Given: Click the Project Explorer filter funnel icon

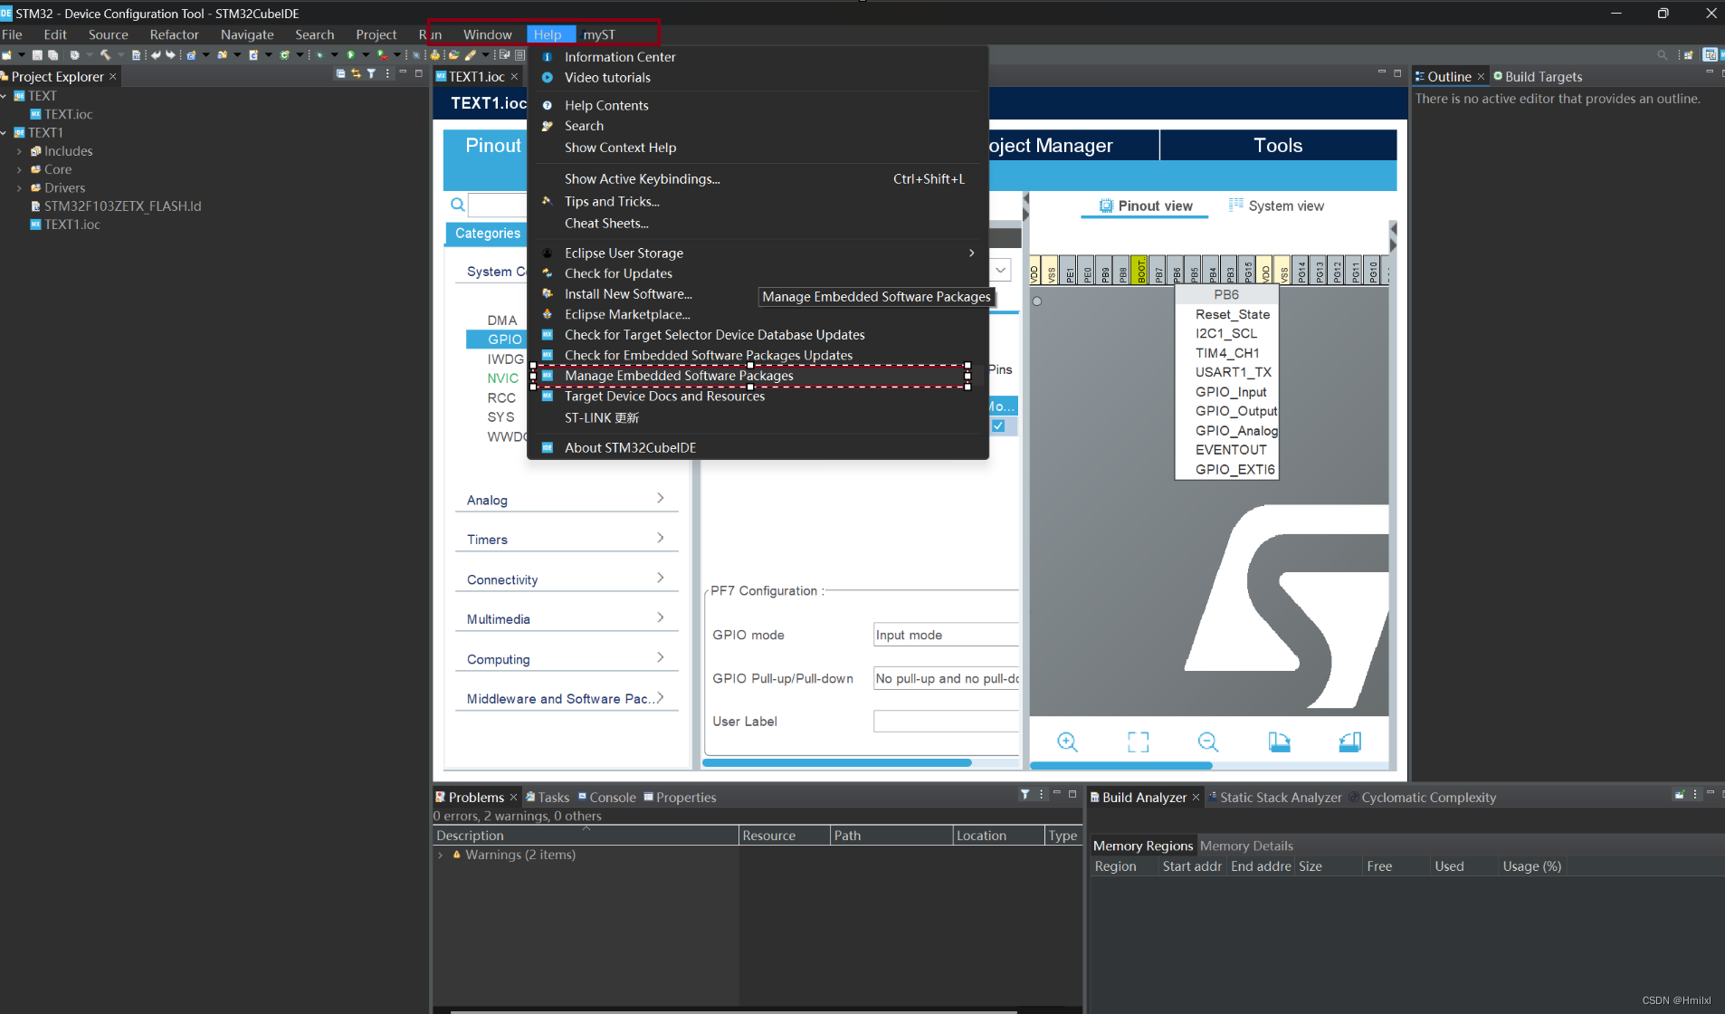Looking at the screenshot, I should [x=371, y=73].
